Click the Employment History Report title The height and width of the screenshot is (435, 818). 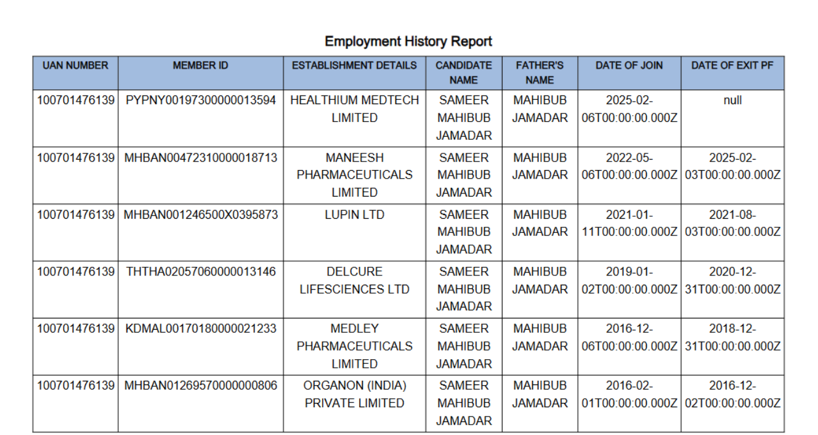(x=408, y=41)
